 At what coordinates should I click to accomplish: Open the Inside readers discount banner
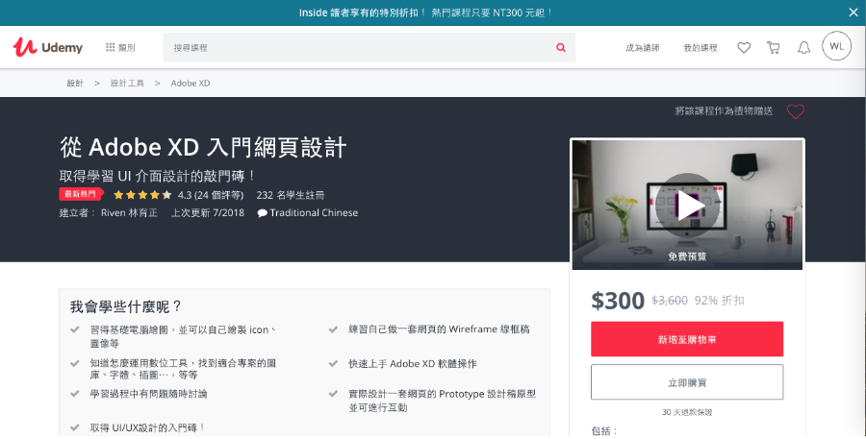click(425, 12)
